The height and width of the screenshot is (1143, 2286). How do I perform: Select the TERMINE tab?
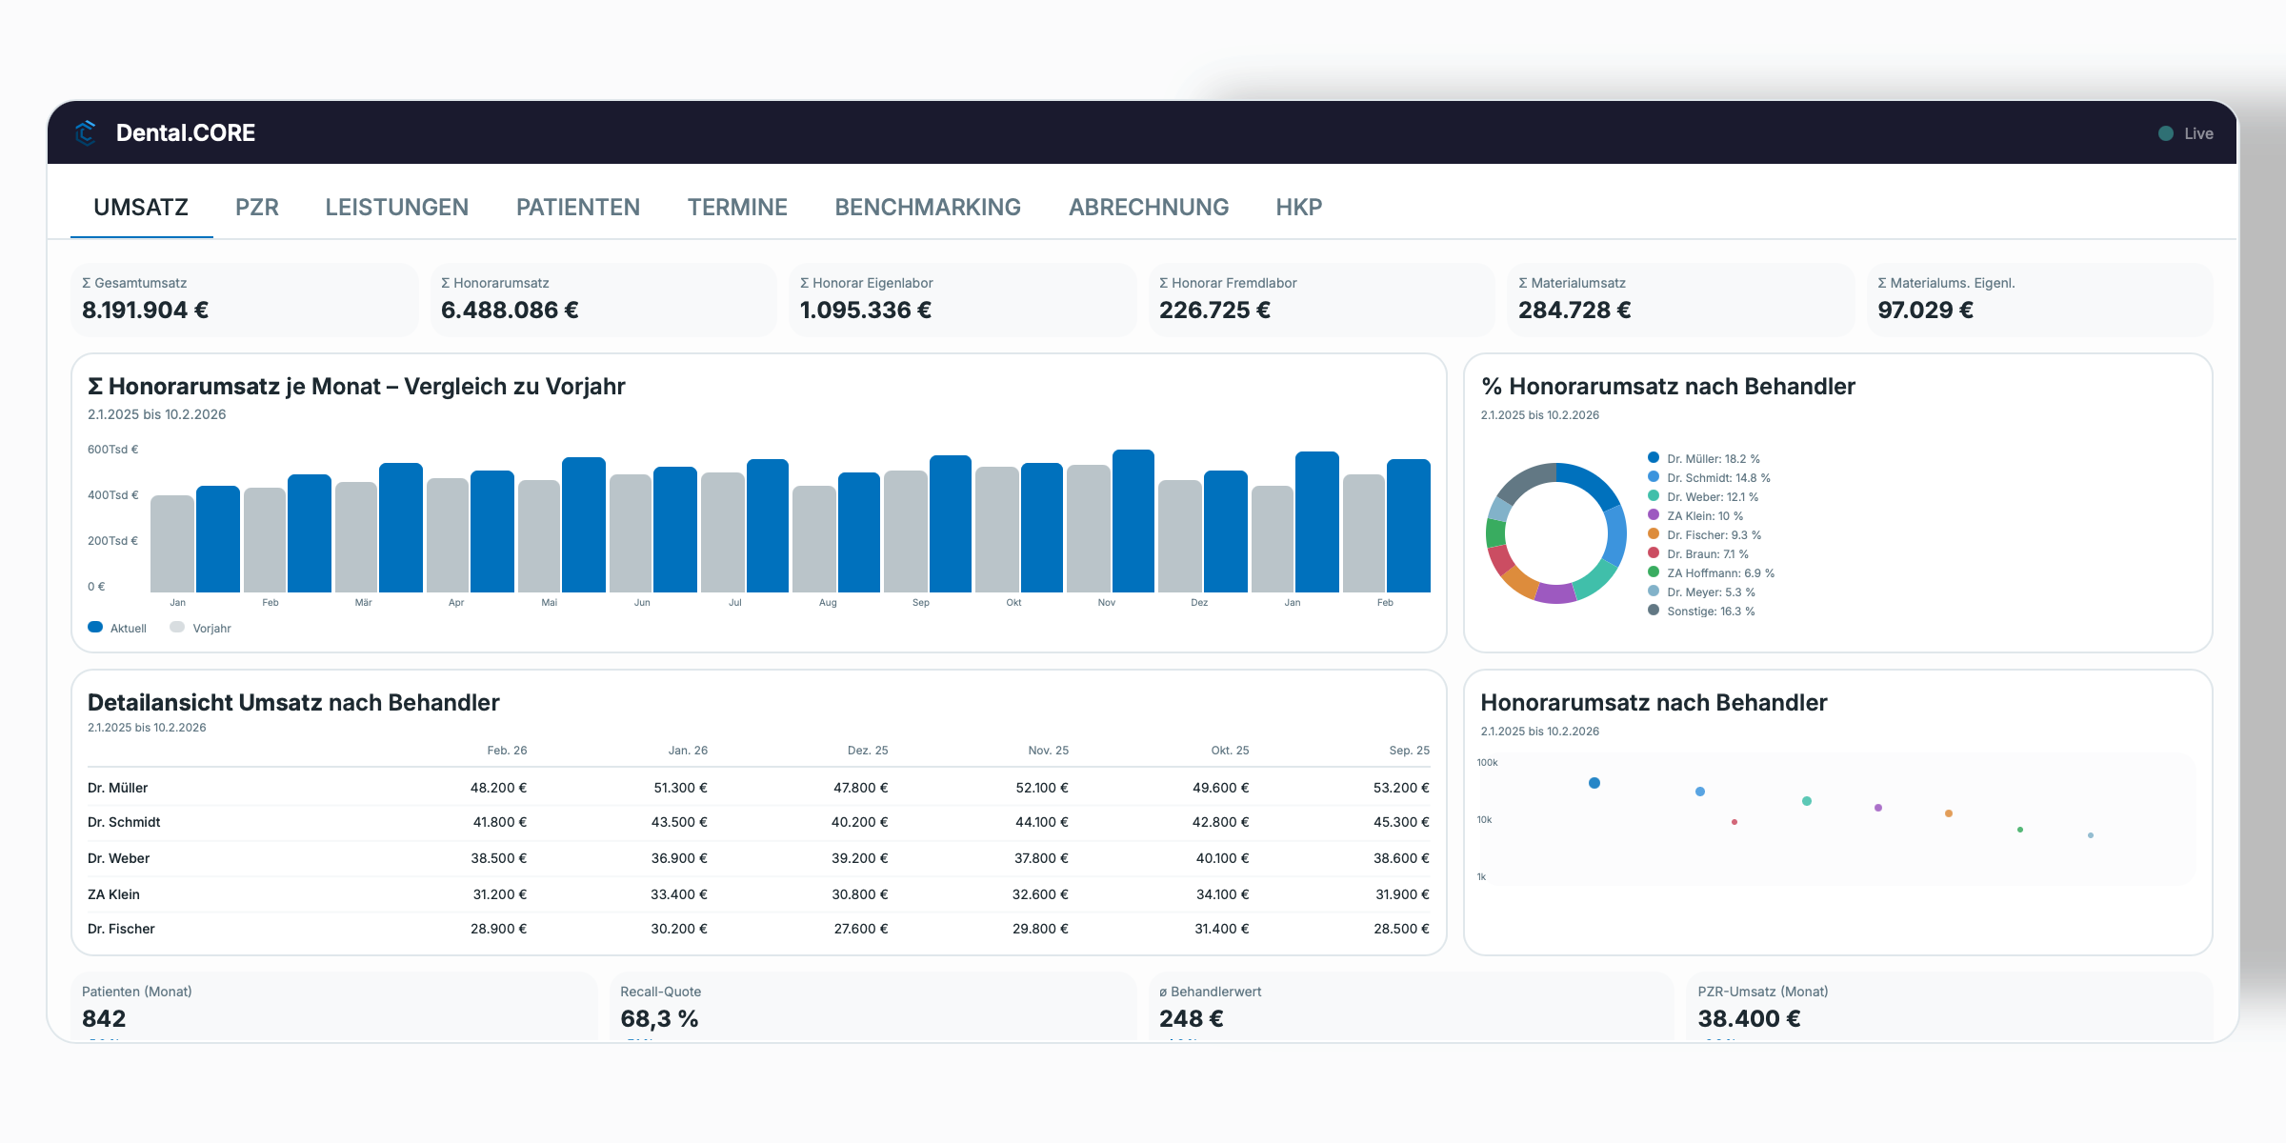pyautogui.click(x=737, y=207)
